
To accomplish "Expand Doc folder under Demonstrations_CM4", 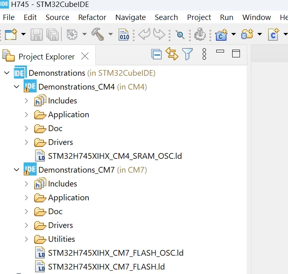I will point(26,128).
